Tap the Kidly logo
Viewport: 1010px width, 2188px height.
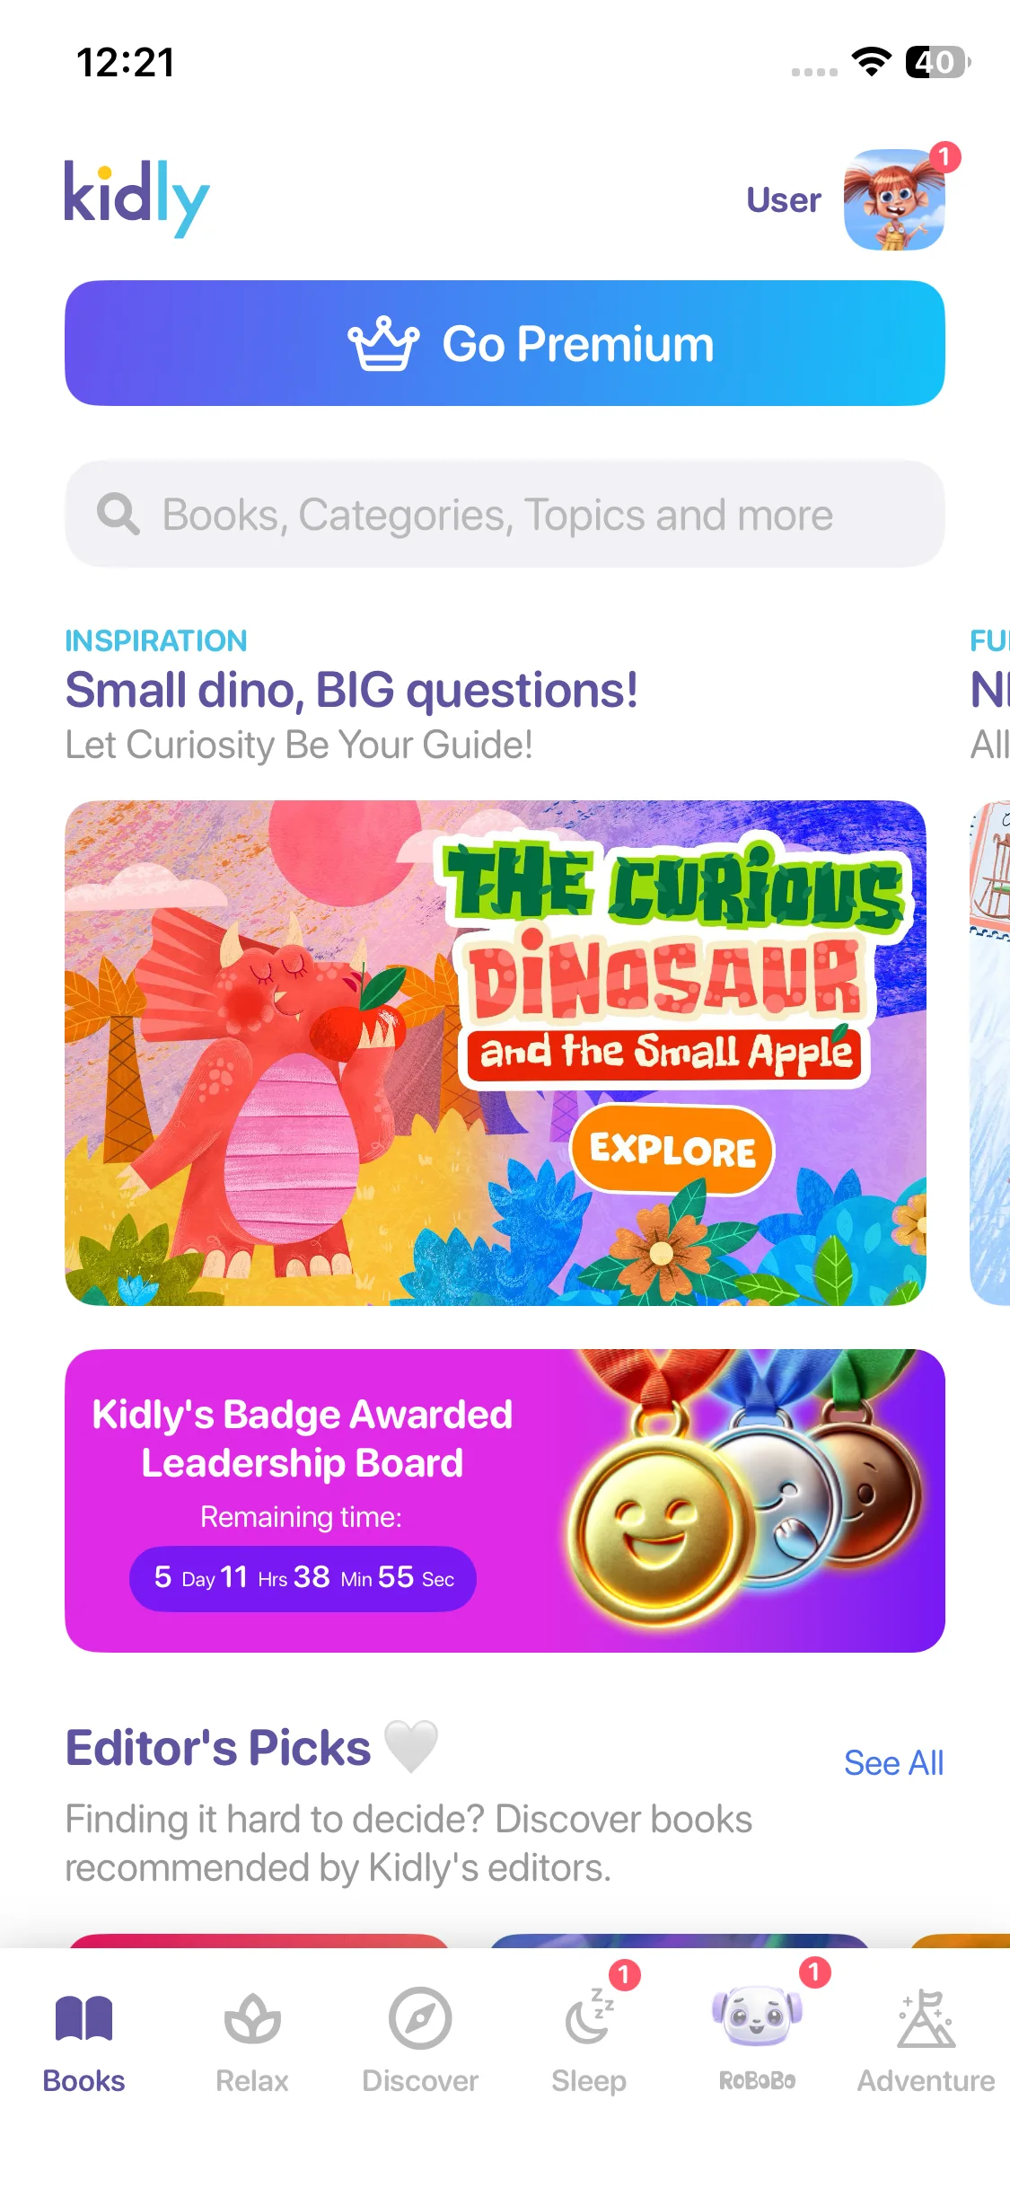tap(136, 198)
